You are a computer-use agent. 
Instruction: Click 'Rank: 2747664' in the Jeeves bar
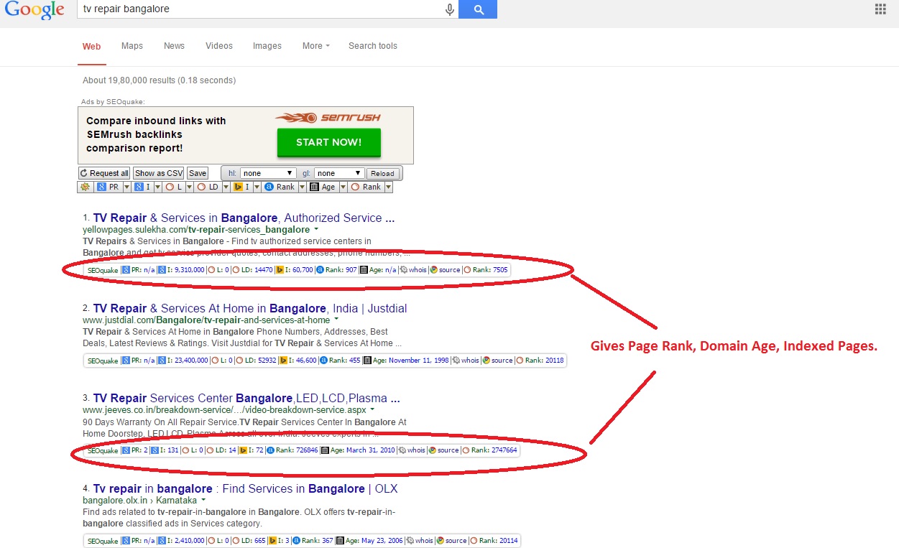[489, 450]
